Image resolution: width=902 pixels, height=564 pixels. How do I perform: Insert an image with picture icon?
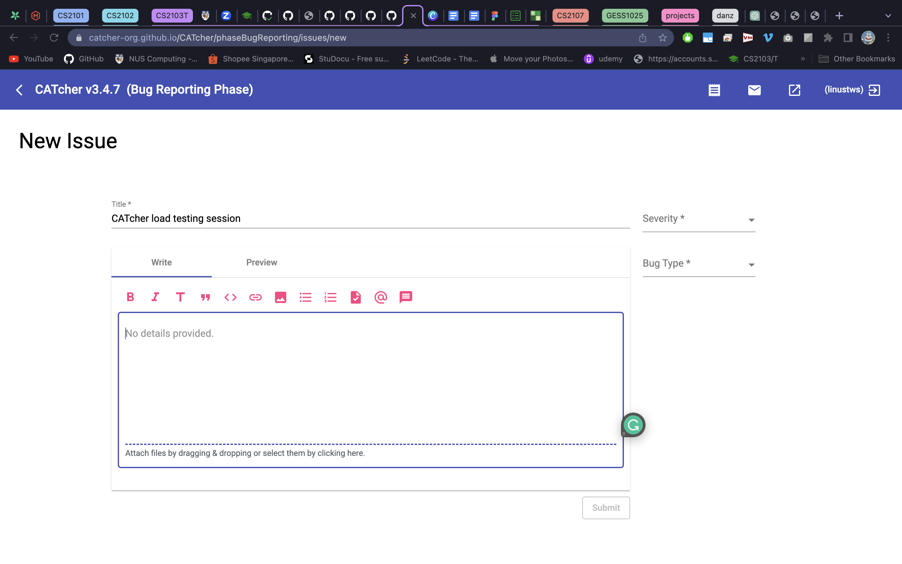pos(280,297)
